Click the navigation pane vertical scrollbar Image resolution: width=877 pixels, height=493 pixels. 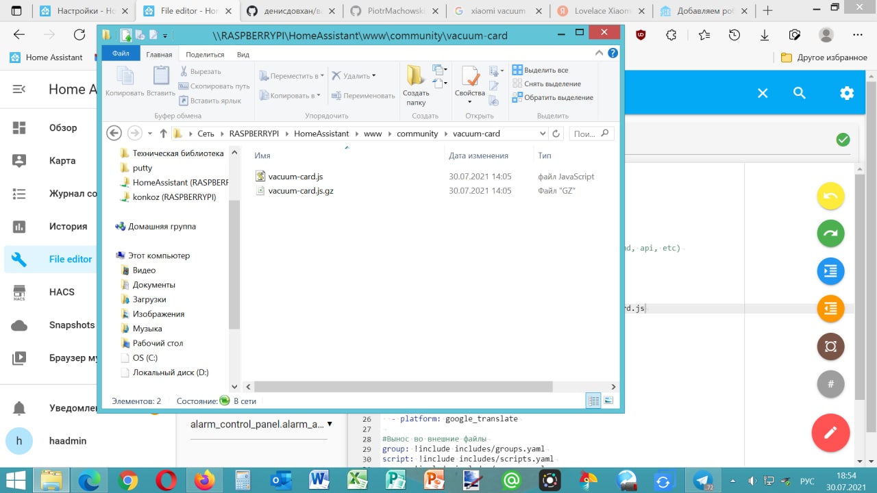click(234, 263)
